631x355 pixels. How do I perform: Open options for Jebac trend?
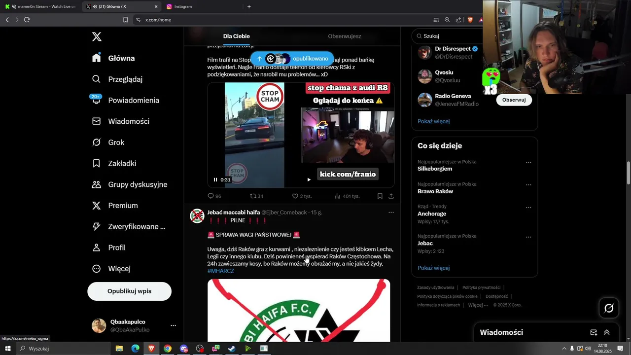pos(528,237)
